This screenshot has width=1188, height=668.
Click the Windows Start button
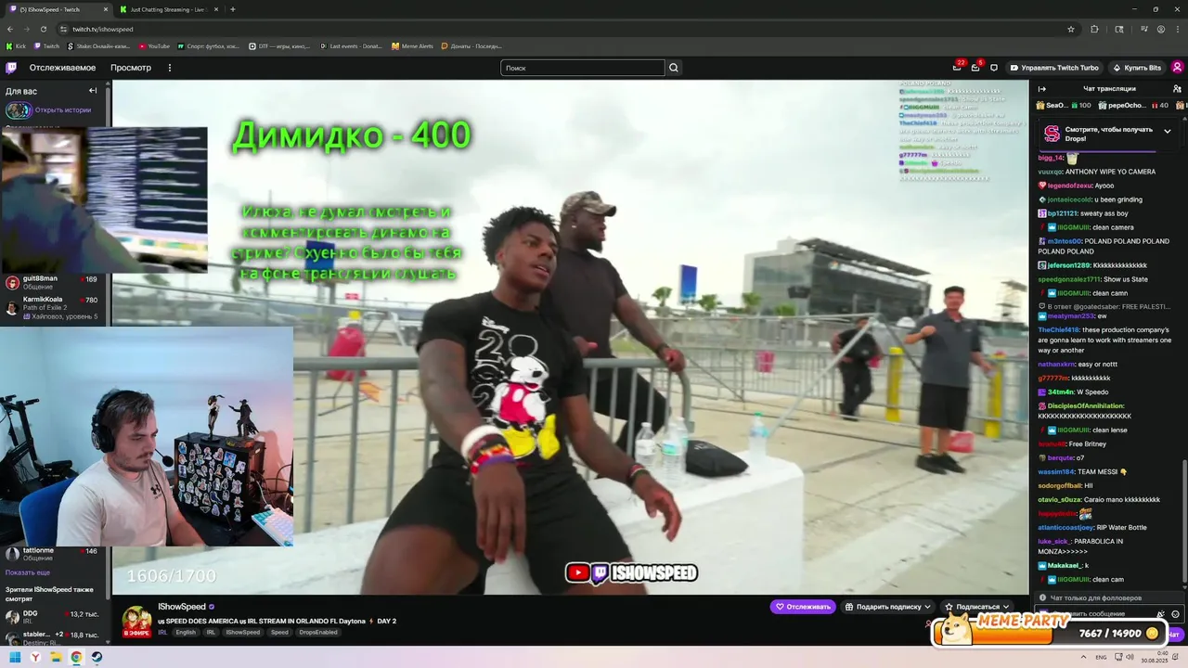pos(15,657)
